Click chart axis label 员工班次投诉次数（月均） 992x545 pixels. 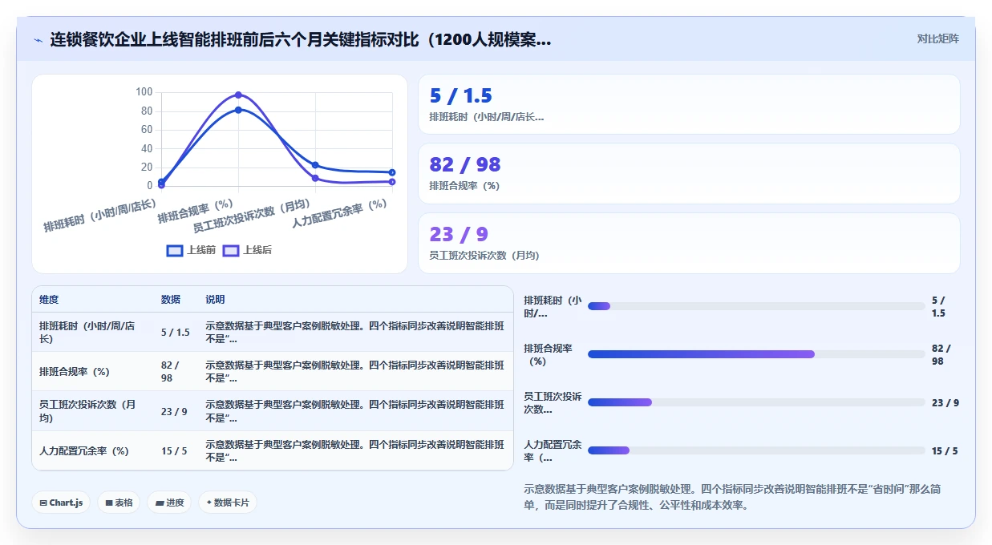pos(253,216)
